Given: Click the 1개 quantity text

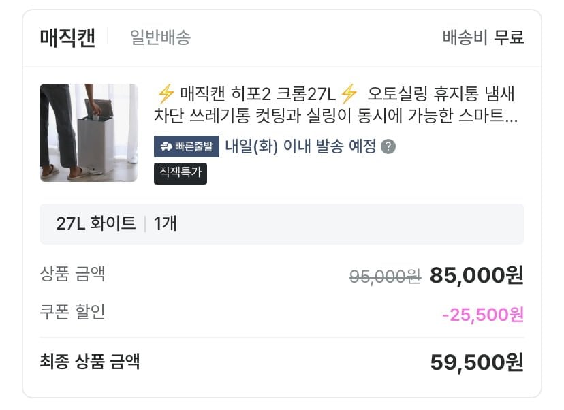Looking at the screenshot, I should (166, 223).
